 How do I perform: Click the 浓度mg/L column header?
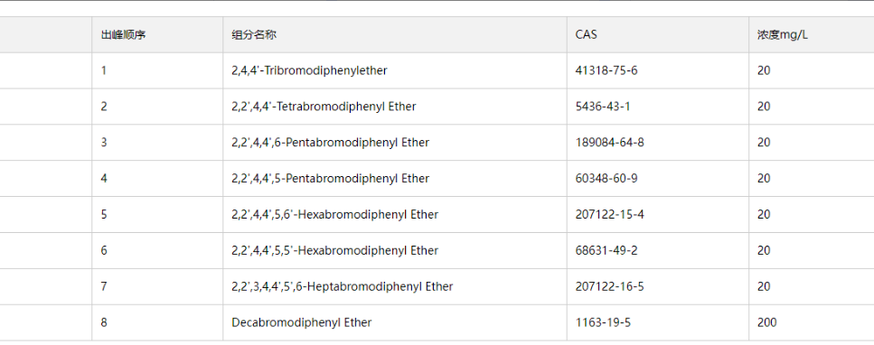pyautogui.click(x=811, y=34)
